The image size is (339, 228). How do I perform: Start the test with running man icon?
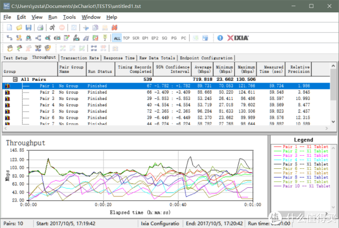pyautogui.click(x=52, y=28)
